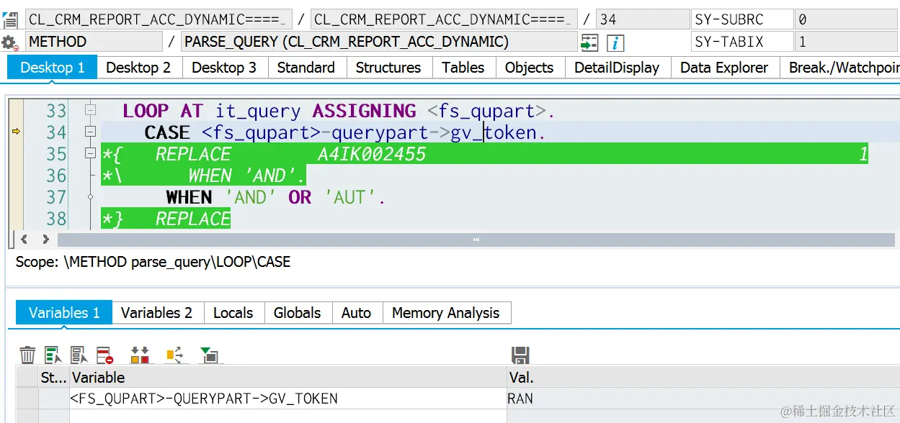
Task: Open the DetailDisplay tab
Action: (x=617, y=68)
